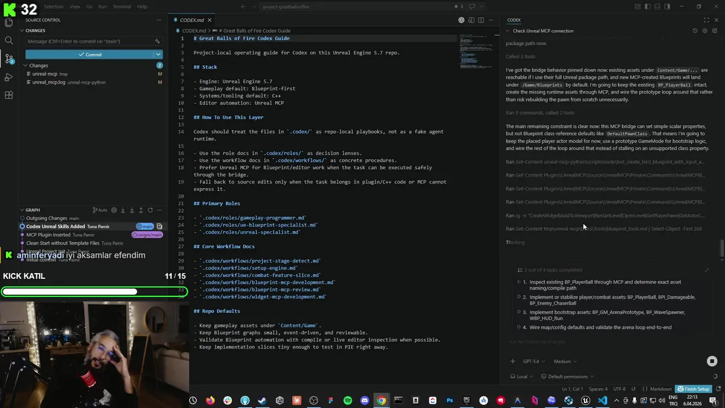
Task: Open Unreal Engine from the taskbar
Action: point(586,401)
